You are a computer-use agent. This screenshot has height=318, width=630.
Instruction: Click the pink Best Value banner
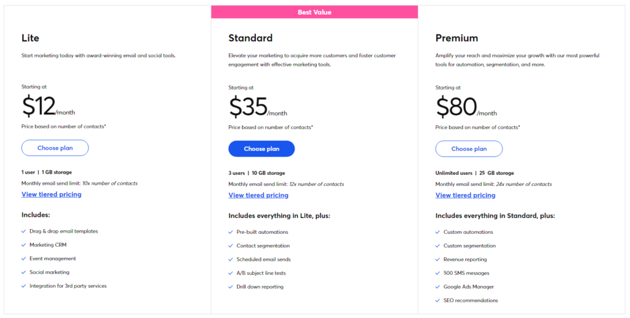pyautogui.click(x=314, y=12)
